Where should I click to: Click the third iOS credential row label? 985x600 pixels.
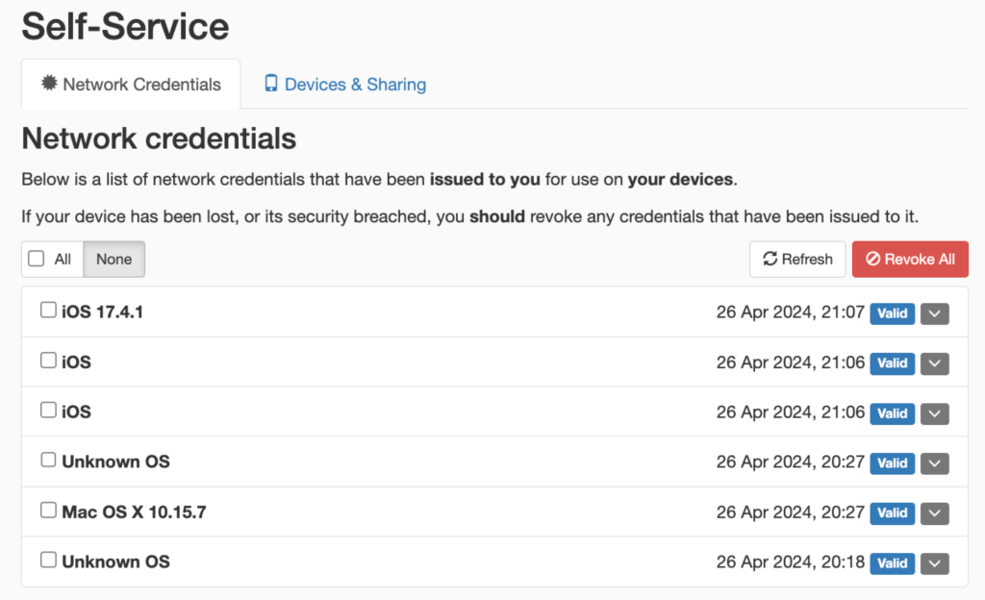76,412
